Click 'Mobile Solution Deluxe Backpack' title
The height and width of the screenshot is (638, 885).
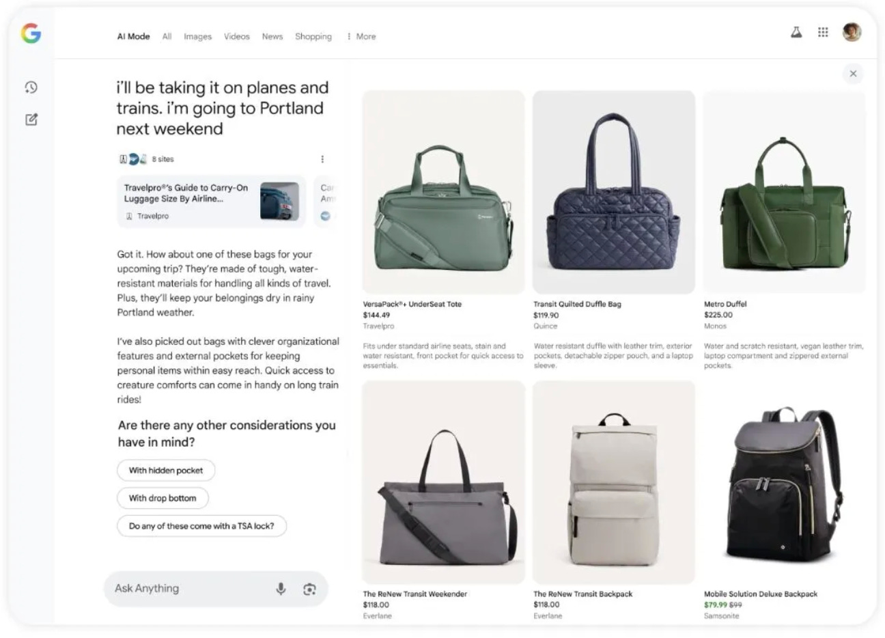[x=761, y=594]
